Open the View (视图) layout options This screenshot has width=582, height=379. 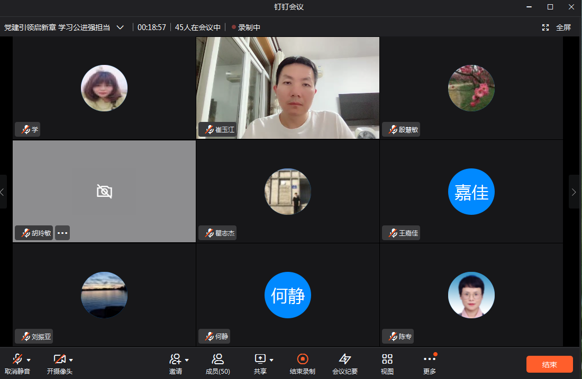pos(387,359)
